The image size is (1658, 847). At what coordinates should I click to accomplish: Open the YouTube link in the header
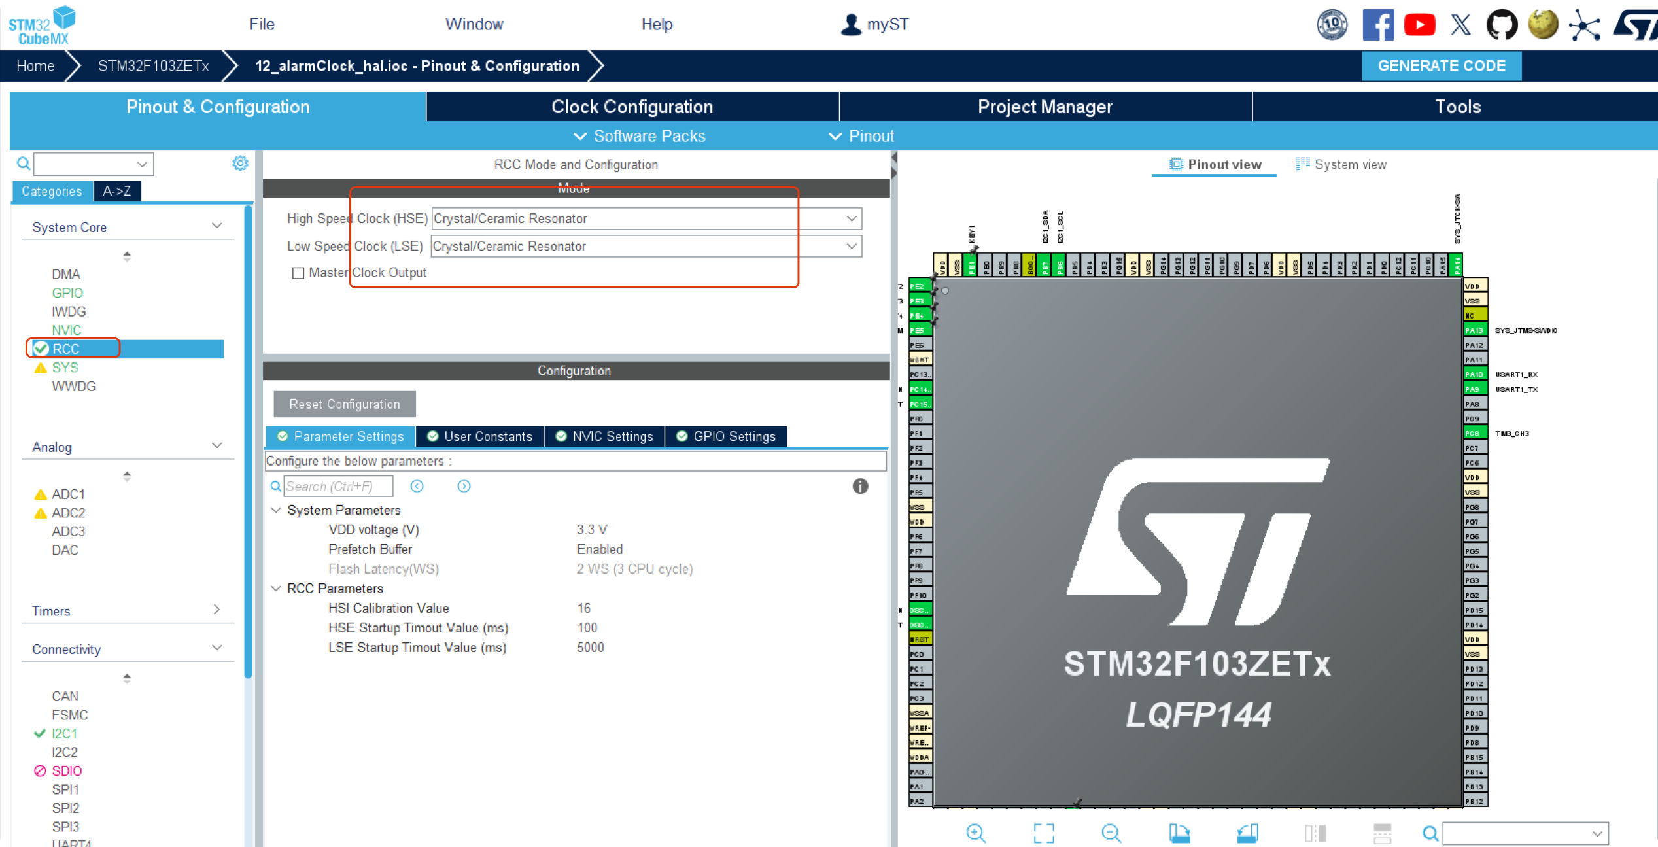coord(1420,24)
